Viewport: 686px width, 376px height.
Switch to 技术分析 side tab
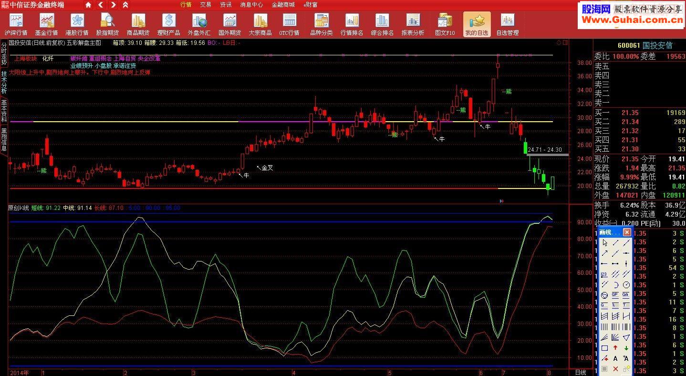click(4, 82)
